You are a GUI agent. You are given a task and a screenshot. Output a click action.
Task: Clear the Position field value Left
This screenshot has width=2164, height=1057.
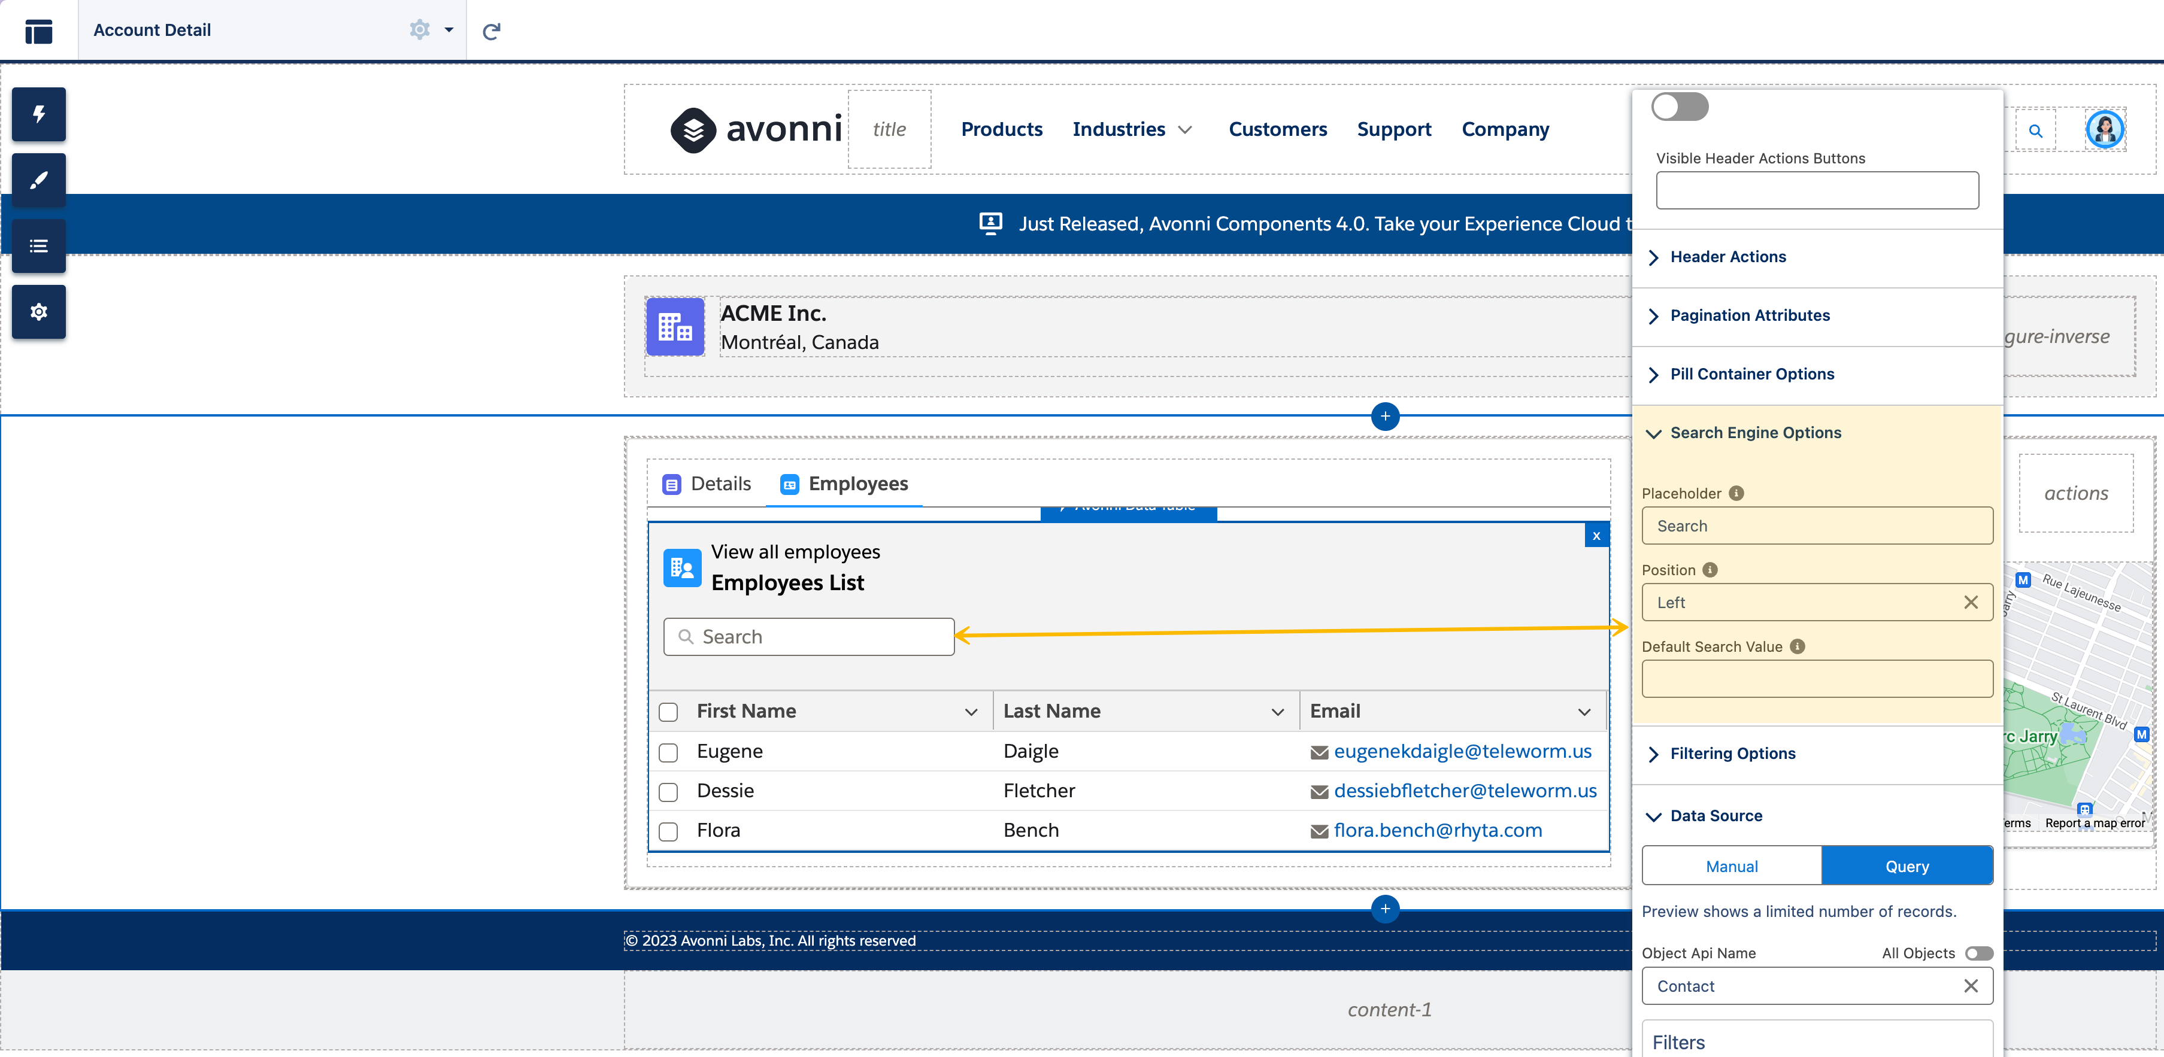pos(1971,603)
